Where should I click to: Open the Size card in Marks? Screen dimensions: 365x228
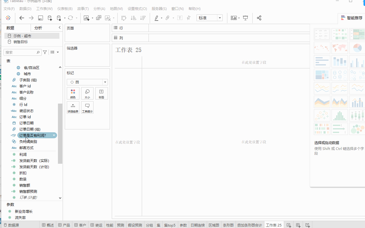click(87, 93)
